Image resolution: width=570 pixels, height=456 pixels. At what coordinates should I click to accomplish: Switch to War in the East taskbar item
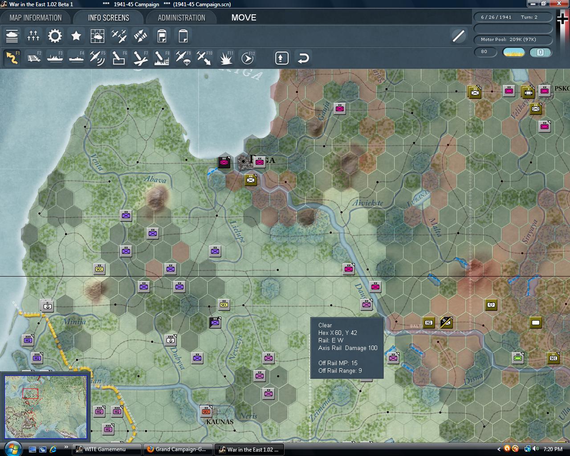click(x=249, y=449)
